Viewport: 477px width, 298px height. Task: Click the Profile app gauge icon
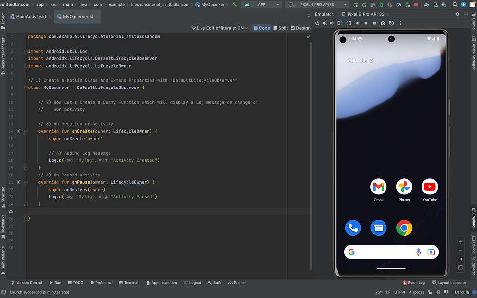[x=399, y=4]
